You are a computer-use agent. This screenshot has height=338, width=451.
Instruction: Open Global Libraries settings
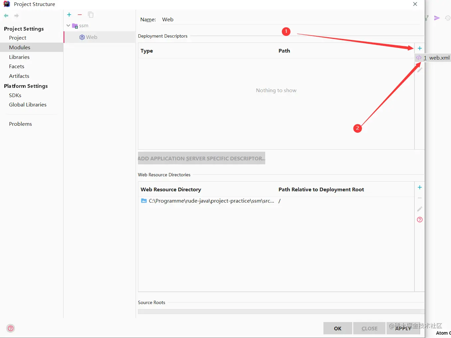28,105
